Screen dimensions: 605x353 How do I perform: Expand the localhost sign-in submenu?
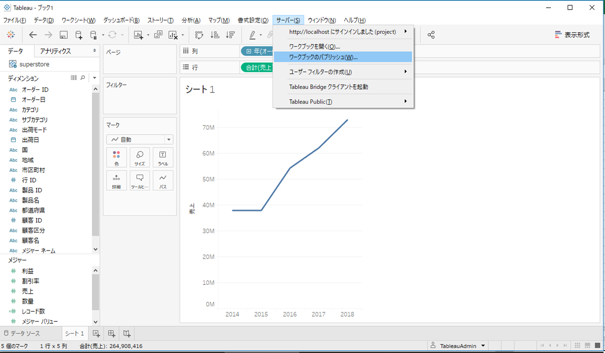(343, 32)
